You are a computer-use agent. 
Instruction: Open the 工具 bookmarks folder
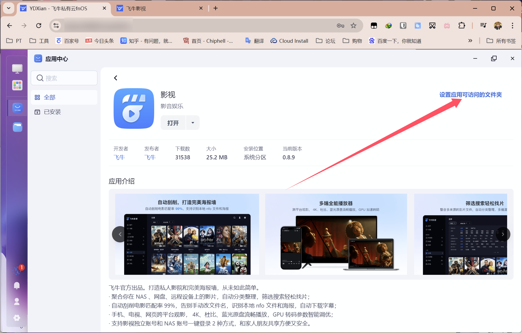pyautogui.click(x=39, y=41)
